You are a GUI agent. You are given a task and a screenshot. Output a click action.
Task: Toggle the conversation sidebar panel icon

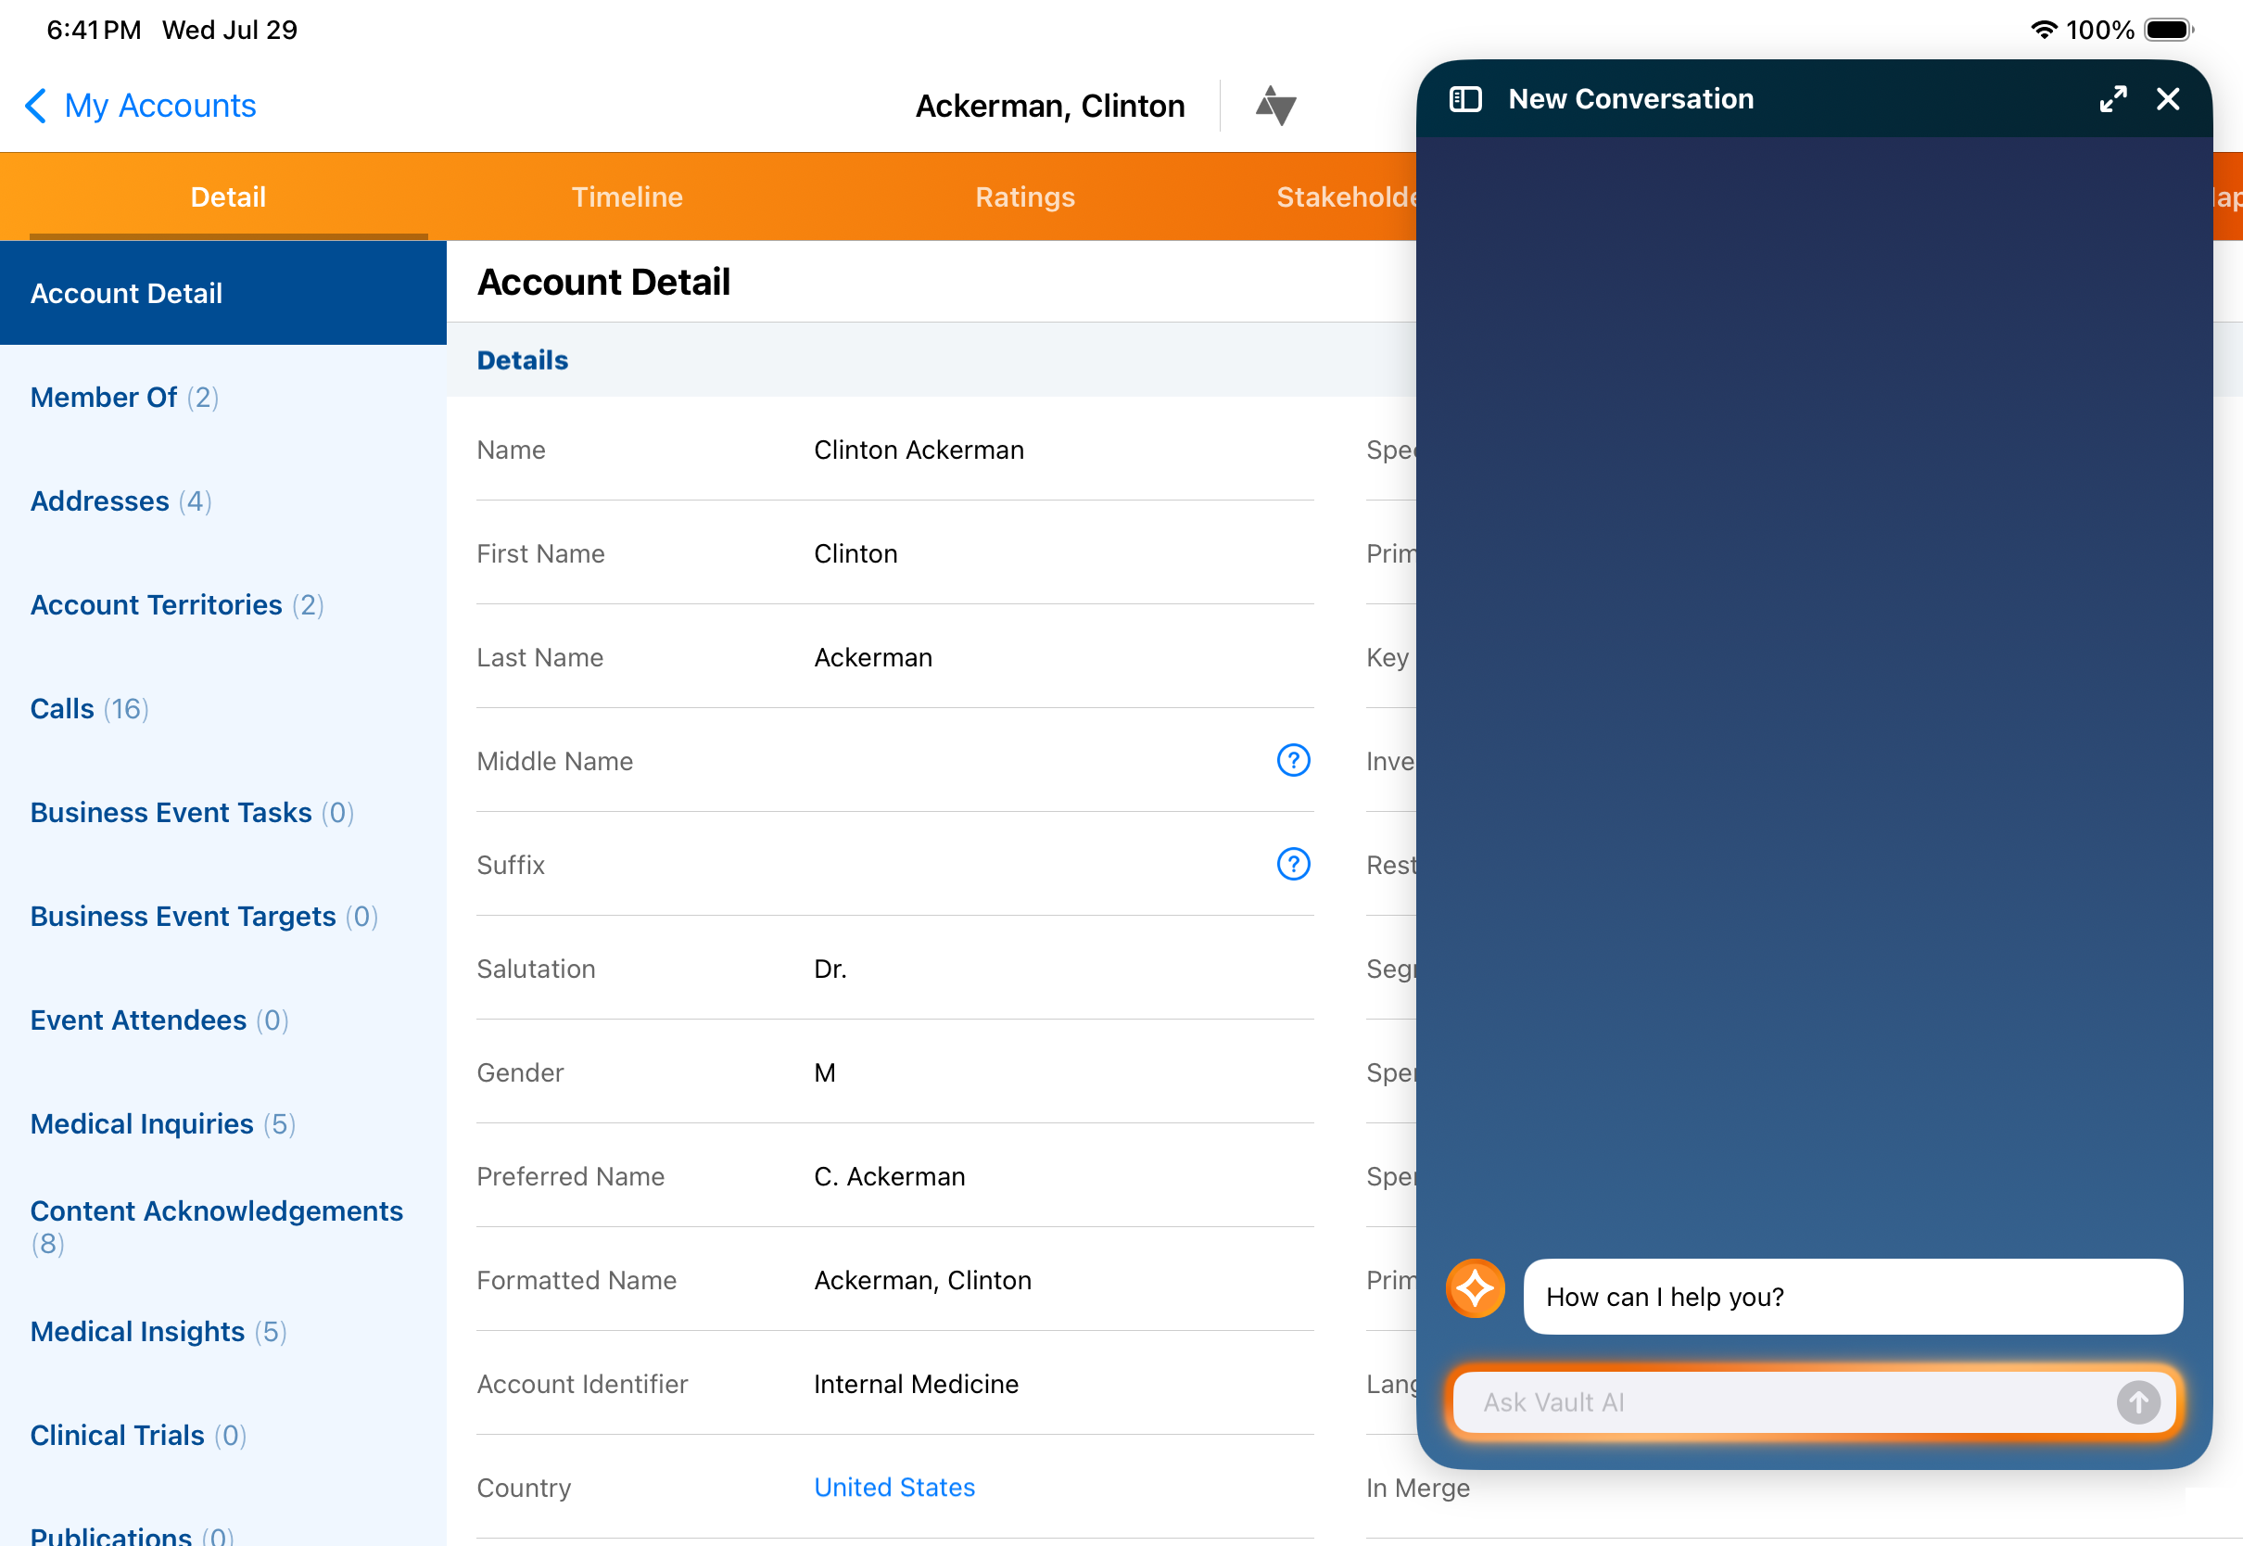click(x=1464, y=99)
